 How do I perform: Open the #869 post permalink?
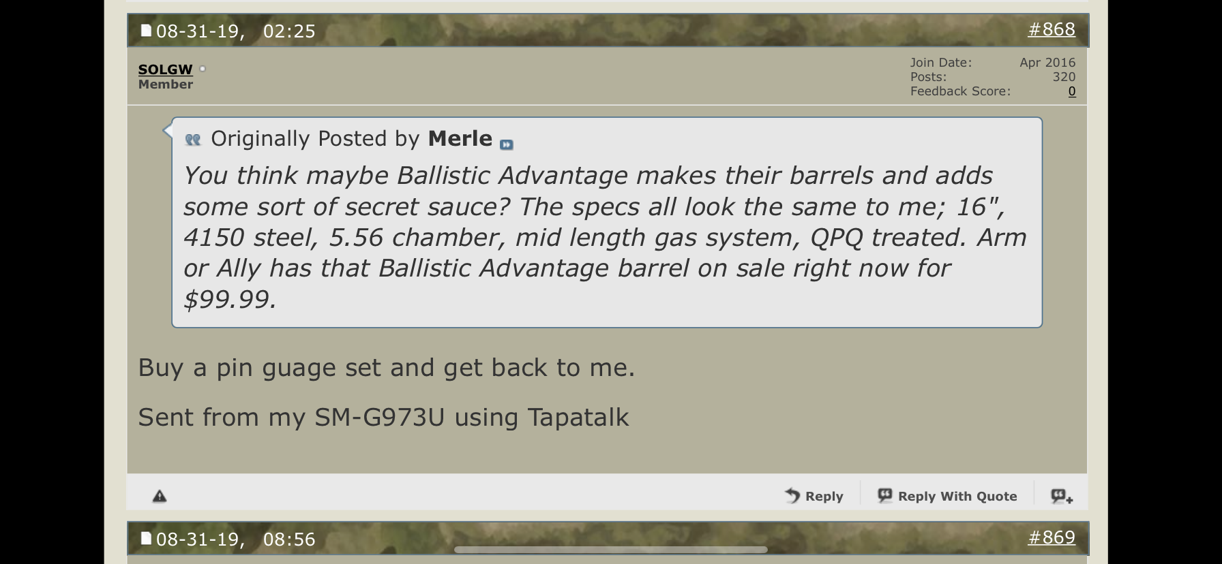[1051, 537]
